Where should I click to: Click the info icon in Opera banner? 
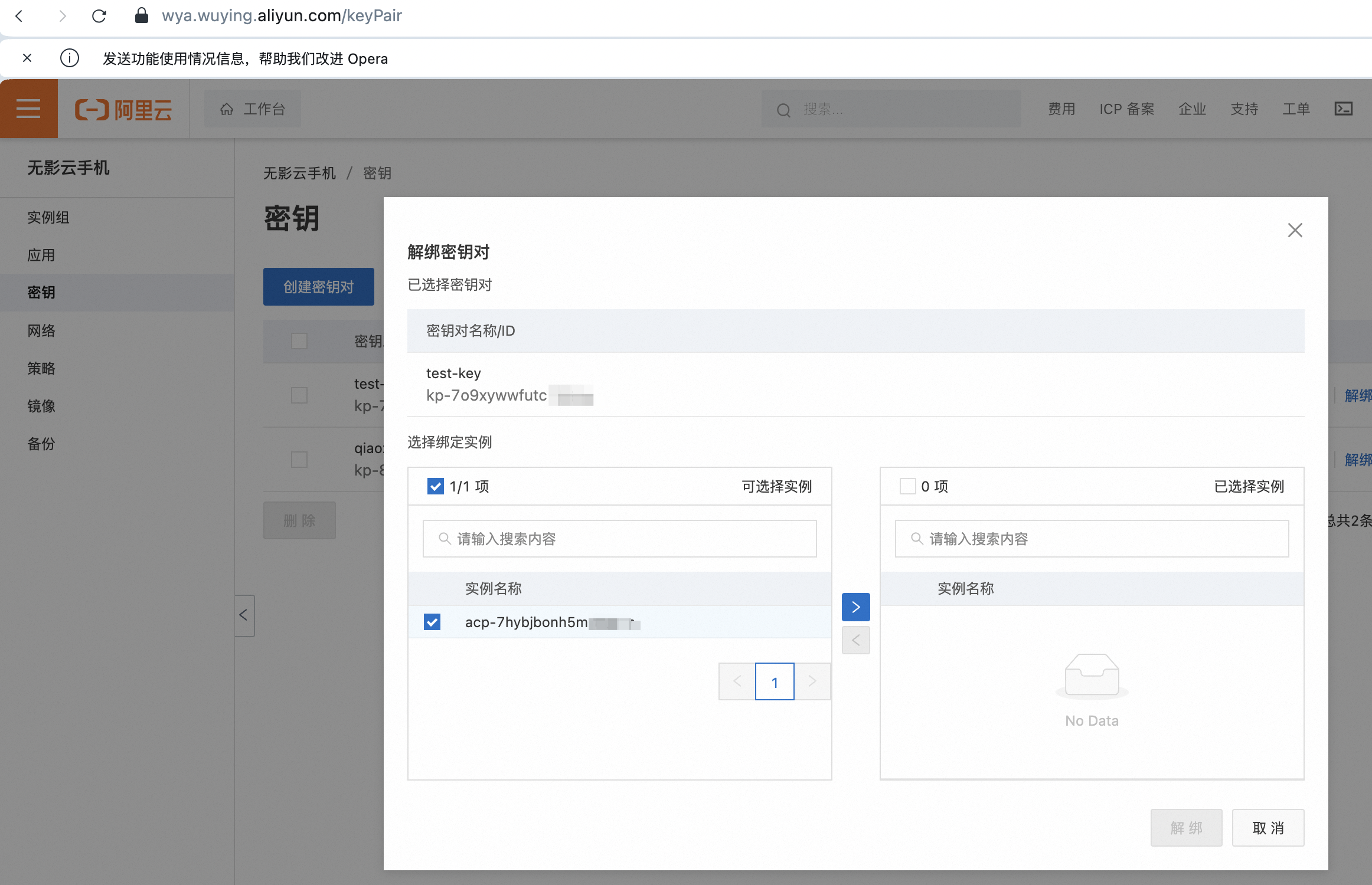70,58
